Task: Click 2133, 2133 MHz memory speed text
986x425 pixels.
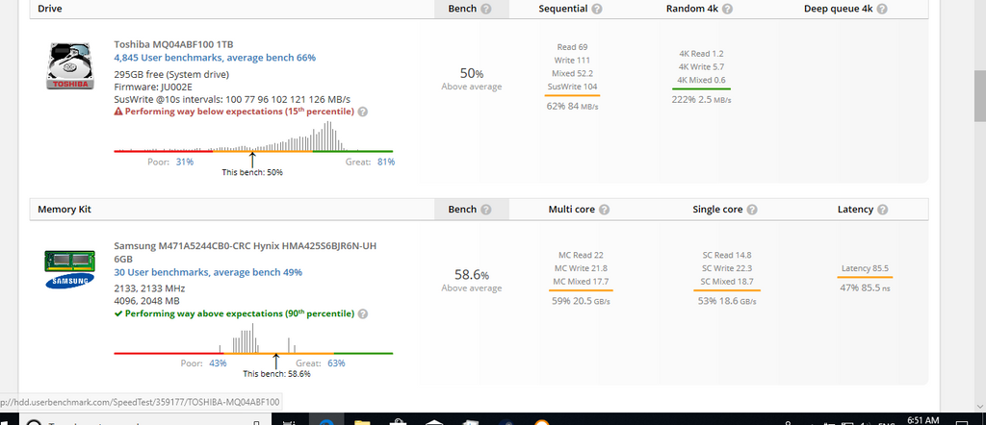Action: coord(149,288)
